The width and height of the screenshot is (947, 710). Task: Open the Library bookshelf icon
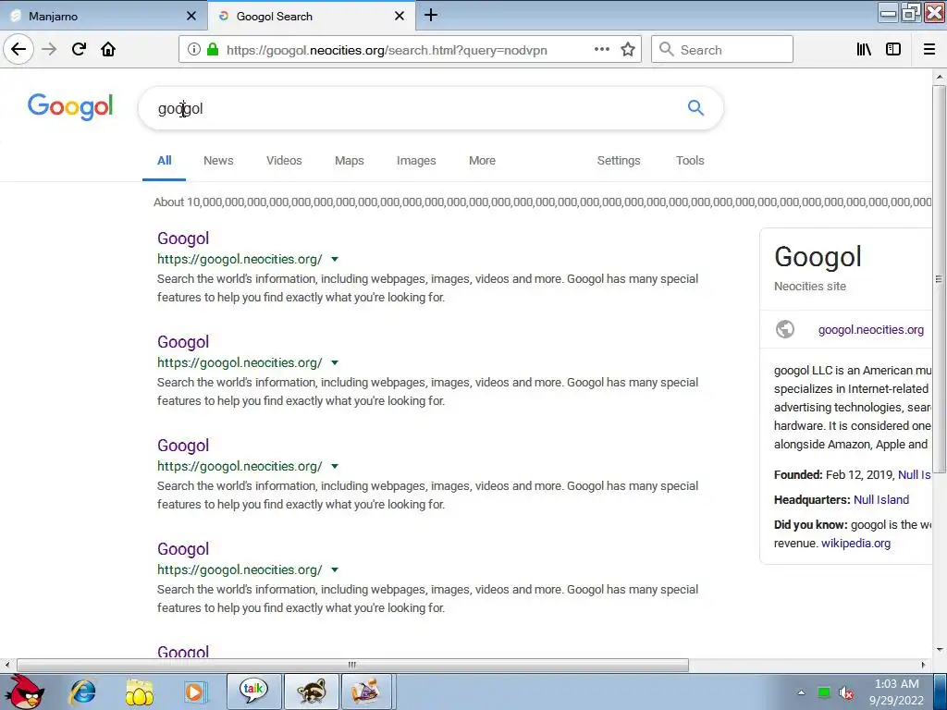(864, 50)
